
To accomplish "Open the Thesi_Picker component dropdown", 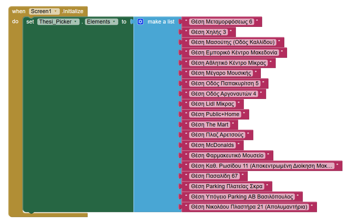I will (x=58, y=22).
